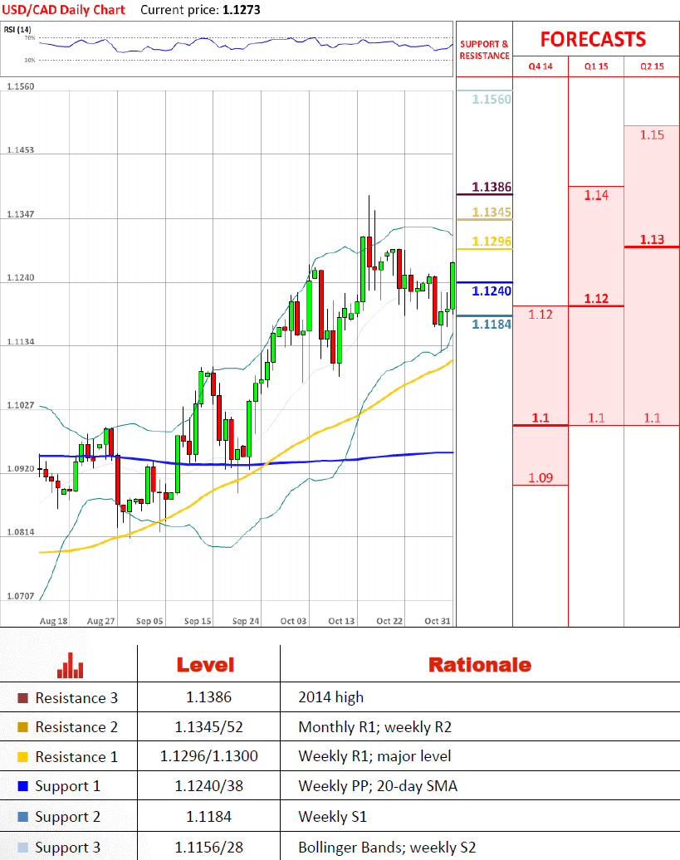This screenshot has height=860, width=680.
Task: Click the Support 3 light blue swatch
Action: click(23, 848)
